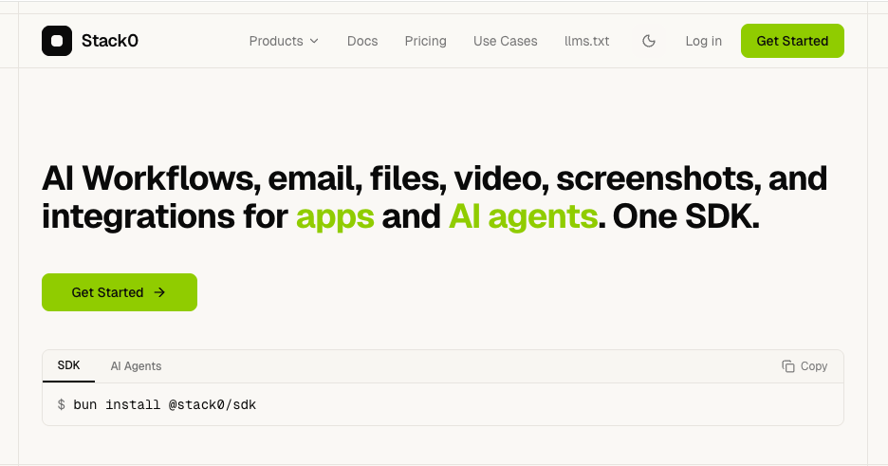888x466 pixels.
Task: Click the Stack0 square logo icon
Action: pyautogui.click(x=57, y=41)
